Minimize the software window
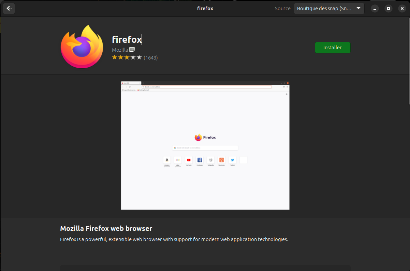This screenshot has width=410, height=271. pyautogui.click(x=375, y=9)
